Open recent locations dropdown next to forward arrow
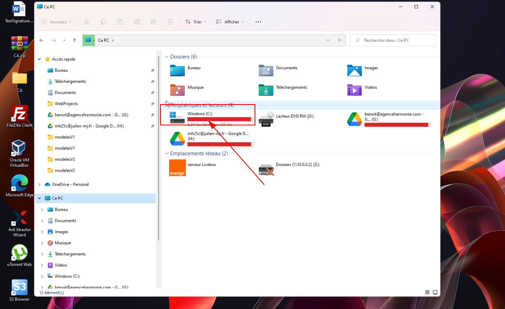 [x=64, y=40]
